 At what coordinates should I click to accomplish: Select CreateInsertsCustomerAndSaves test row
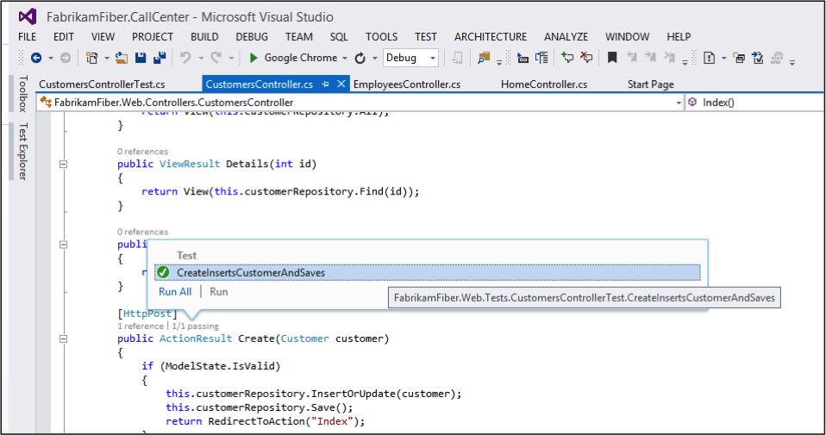pos(427,272)
